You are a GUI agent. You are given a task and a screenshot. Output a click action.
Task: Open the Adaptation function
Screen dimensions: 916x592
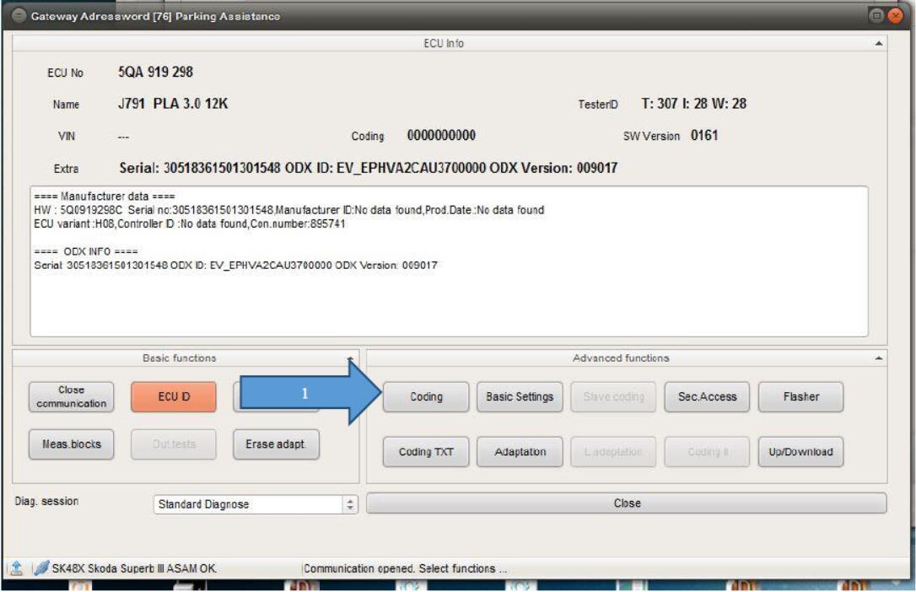coord(520,452)
